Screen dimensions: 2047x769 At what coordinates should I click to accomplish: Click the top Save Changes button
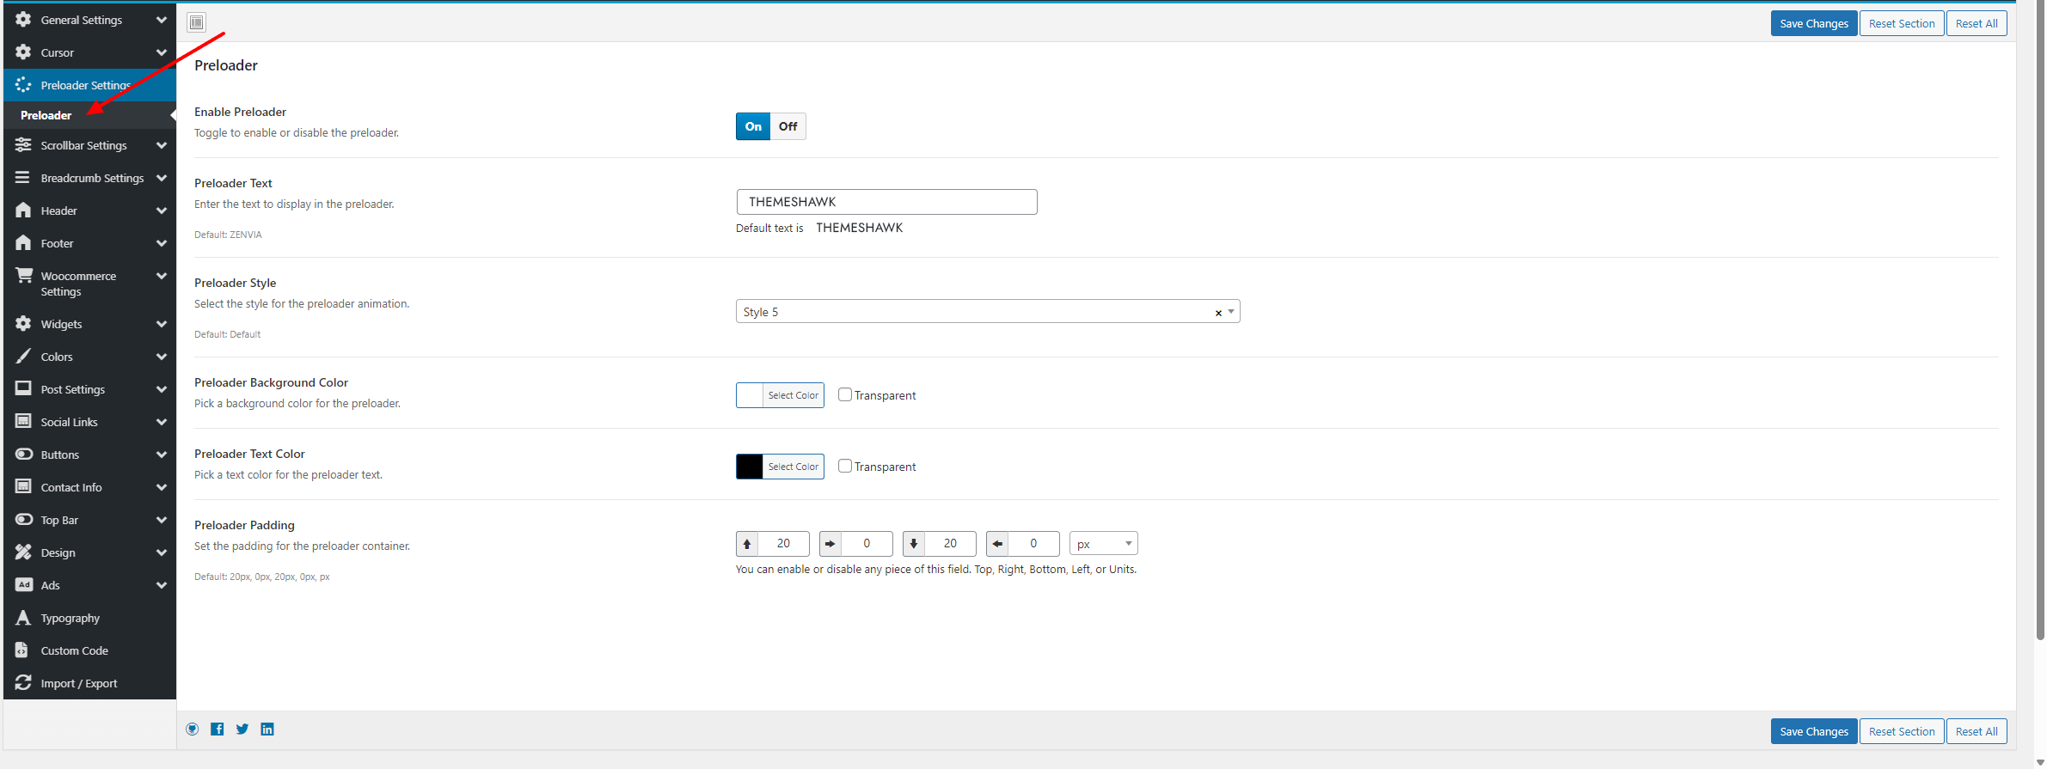click(x=1813, y=23)
